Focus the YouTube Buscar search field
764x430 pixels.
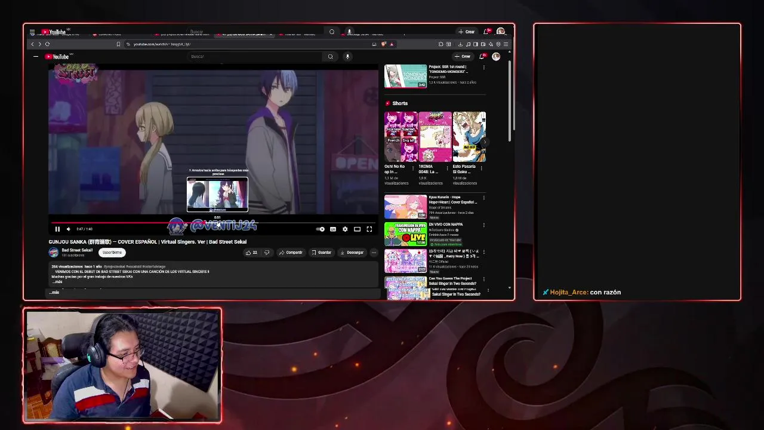point(255,57)
